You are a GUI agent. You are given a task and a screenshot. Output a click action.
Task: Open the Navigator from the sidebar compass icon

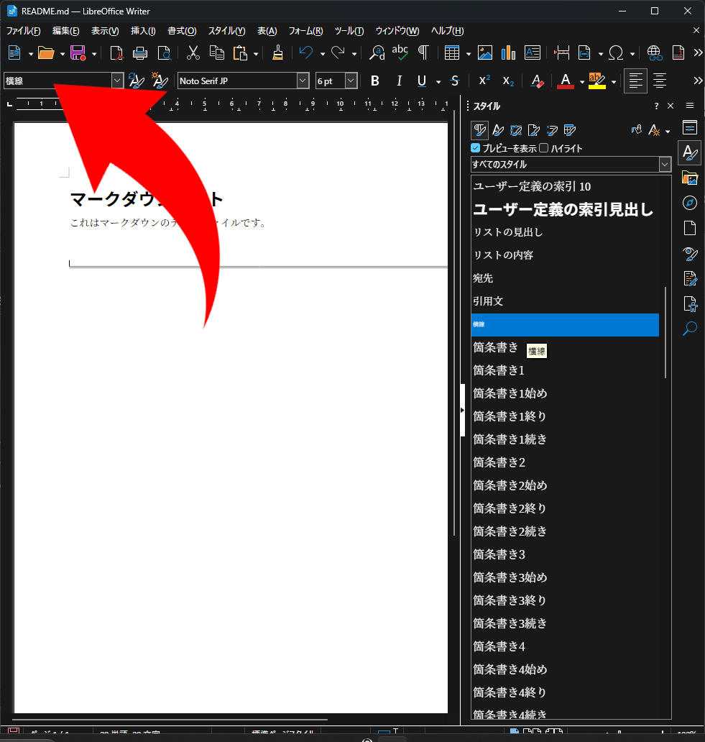[690, 203]
